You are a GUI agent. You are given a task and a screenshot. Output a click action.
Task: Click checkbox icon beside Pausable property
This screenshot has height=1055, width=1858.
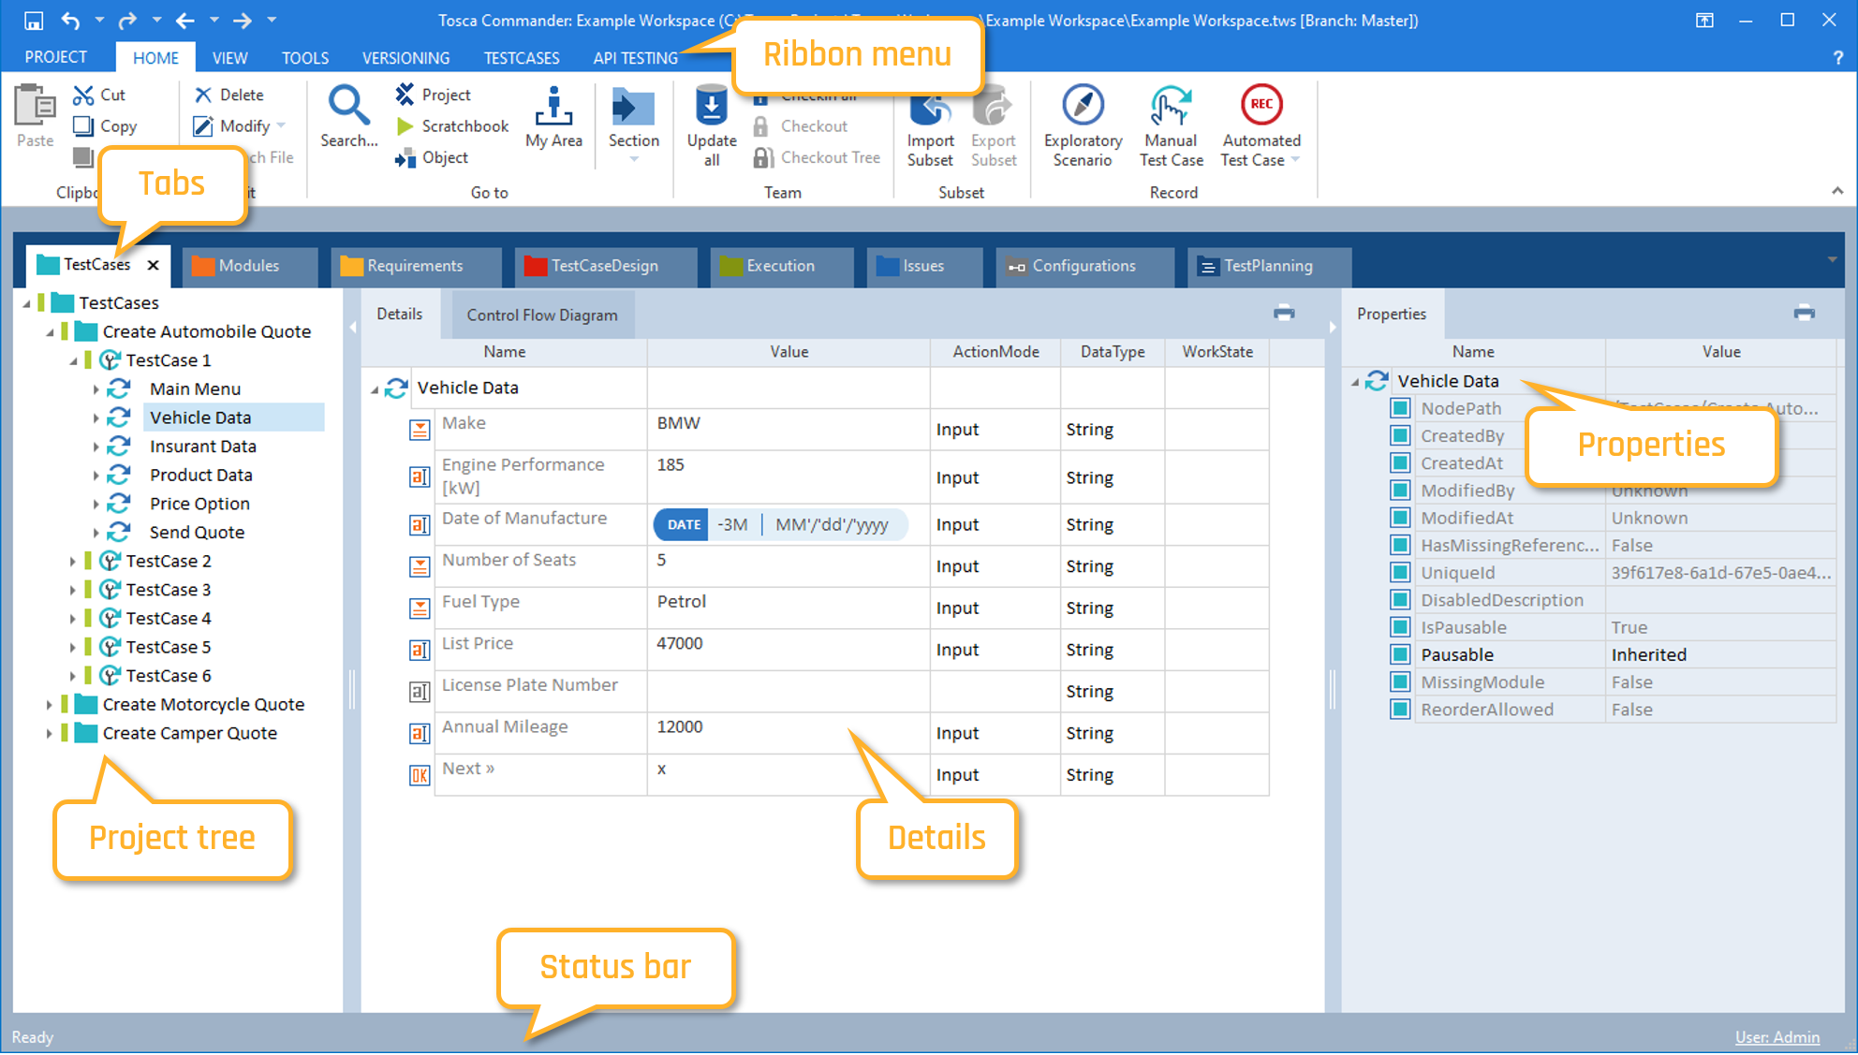coord(1400,654)
